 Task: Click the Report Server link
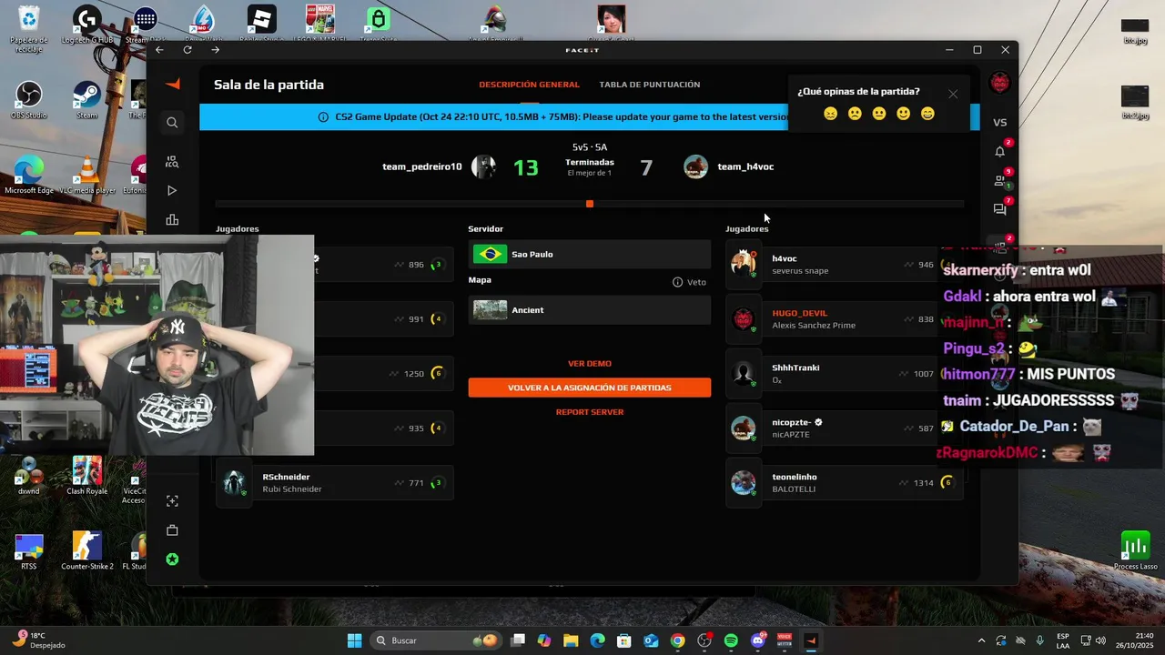pos(590,412)
